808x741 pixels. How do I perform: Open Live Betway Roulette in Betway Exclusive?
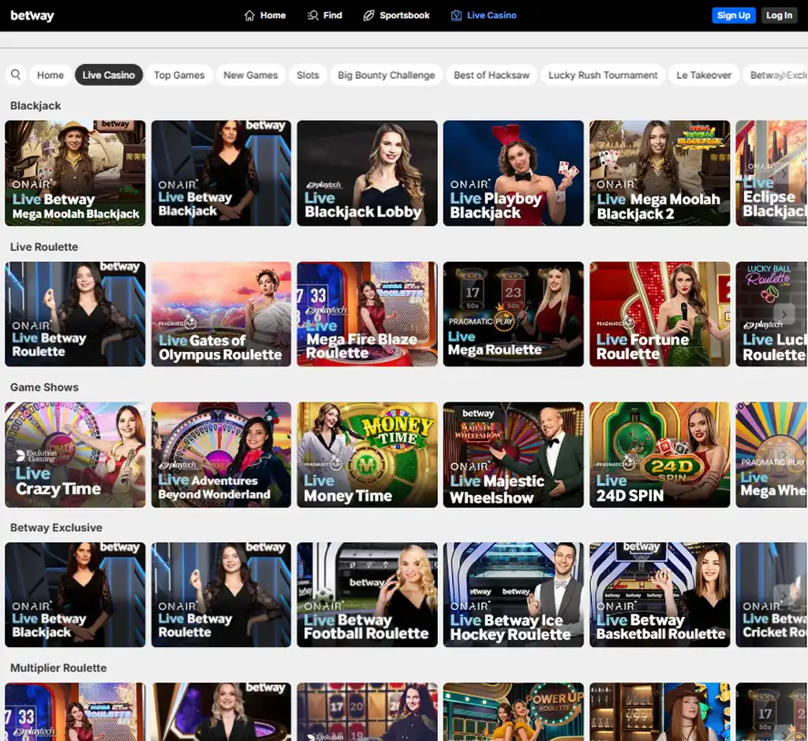[221, 595]
